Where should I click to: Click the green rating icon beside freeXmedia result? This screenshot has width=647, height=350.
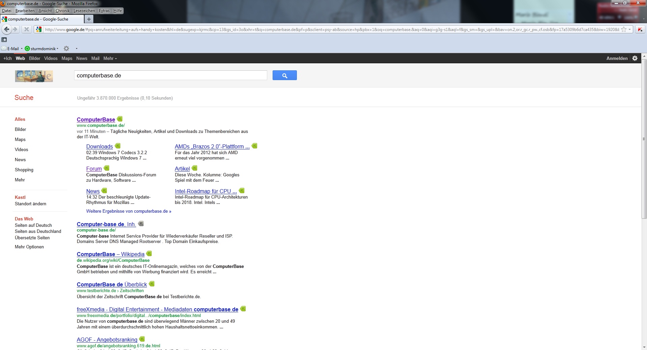(243, 309)
